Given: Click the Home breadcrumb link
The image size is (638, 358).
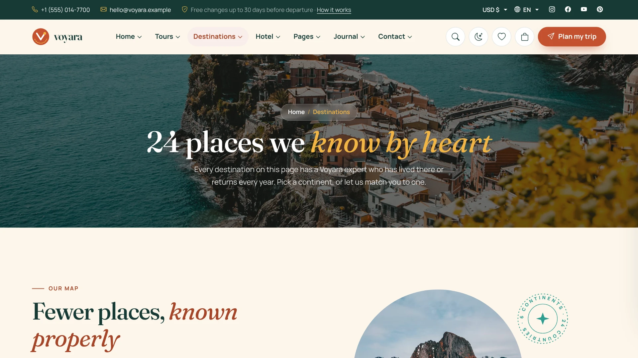Looking at the screenshot, I should [296, 112].
